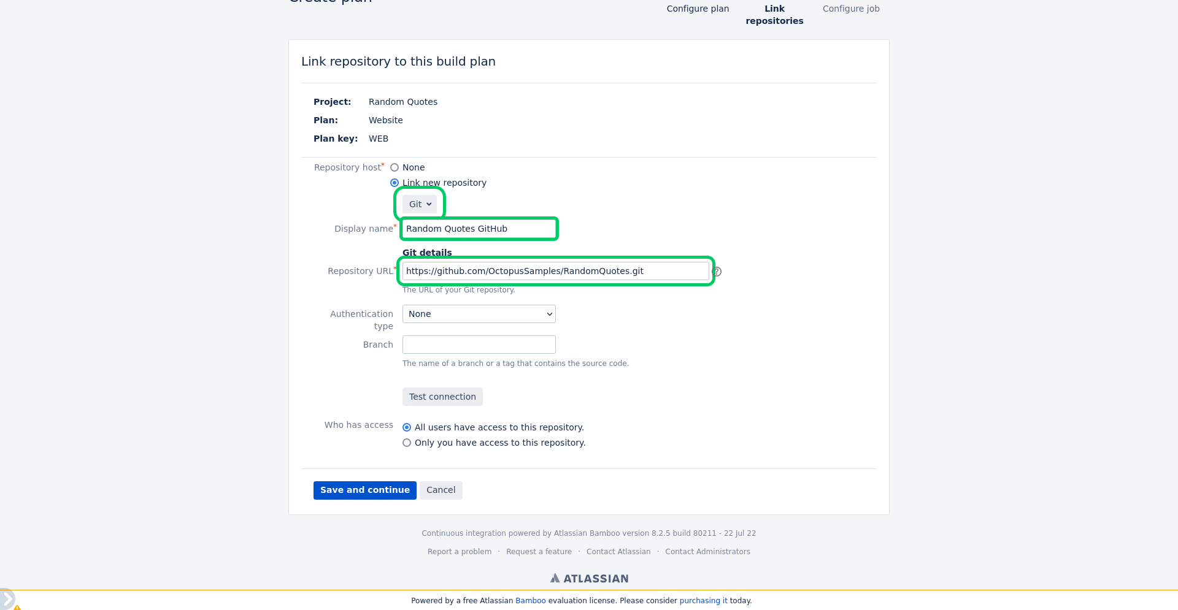This screenshot has height=610, width=1178.
Task: Choose Only you have access option
Action: 407,443
